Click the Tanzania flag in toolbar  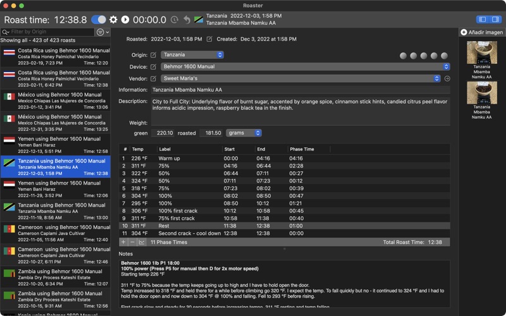coord(199,20)
